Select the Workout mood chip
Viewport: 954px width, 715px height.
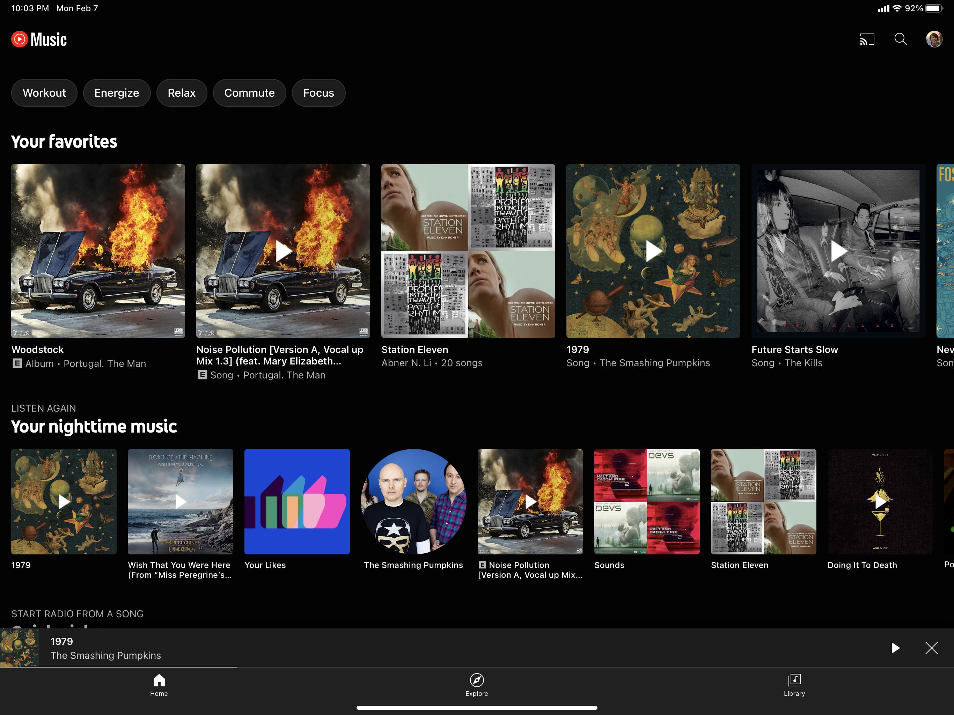click(44, 93)
